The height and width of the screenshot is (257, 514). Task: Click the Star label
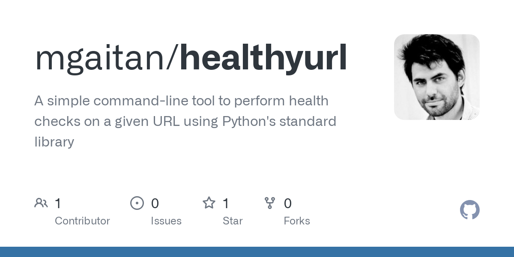pos(233,221)
